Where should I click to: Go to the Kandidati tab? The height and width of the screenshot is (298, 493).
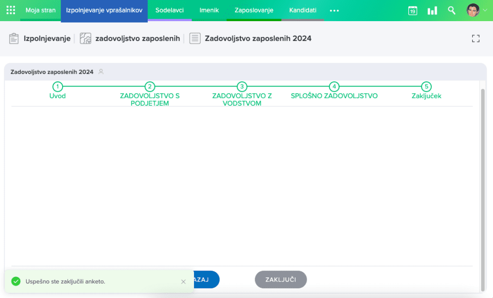(x=303, y=10)
